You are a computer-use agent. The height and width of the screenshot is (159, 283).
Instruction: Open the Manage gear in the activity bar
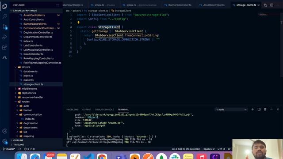coord(5,141)
